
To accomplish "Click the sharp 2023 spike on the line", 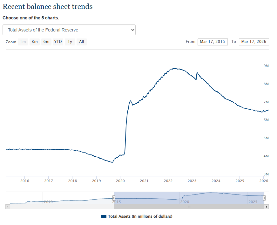I will [197, 73].
